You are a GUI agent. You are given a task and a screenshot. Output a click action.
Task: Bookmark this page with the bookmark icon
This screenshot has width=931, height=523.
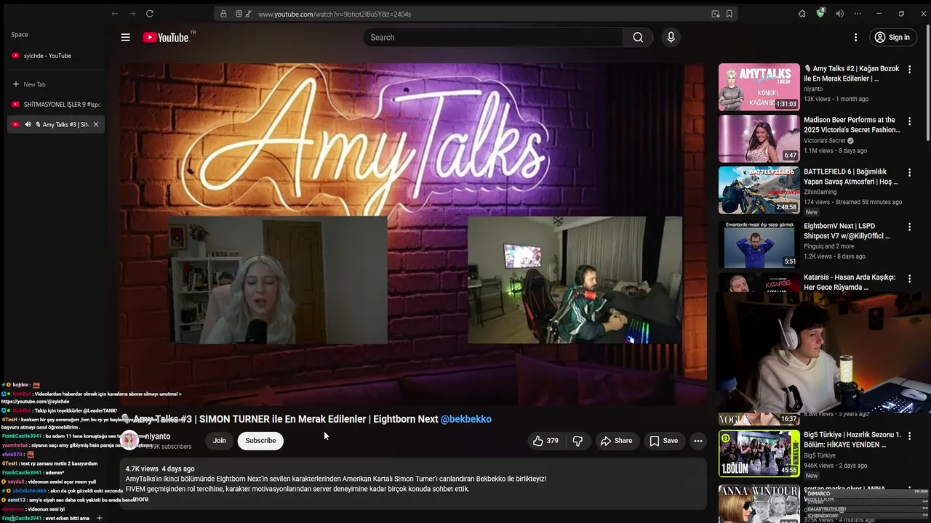[730, 14]
